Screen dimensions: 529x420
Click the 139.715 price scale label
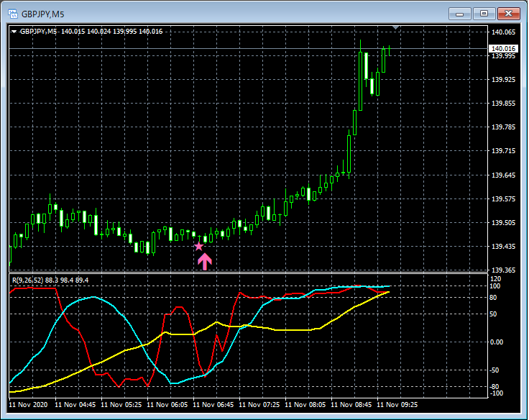tap(503, 150)
